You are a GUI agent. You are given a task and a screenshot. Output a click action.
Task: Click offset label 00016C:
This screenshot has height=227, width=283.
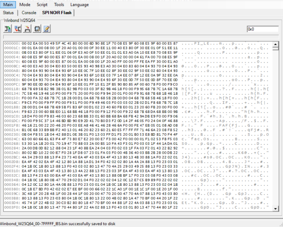(x=12, y=103)
